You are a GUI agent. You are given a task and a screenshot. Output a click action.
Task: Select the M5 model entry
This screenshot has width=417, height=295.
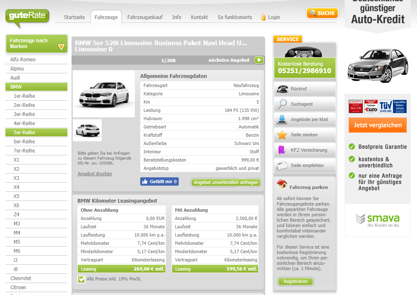click(x=36, y=242)
